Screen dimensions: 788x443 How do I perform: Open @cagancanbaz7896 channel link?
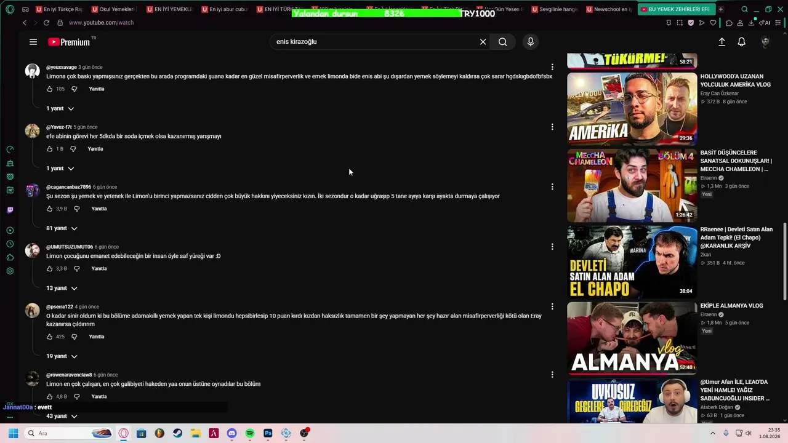[x=68, y=187]
